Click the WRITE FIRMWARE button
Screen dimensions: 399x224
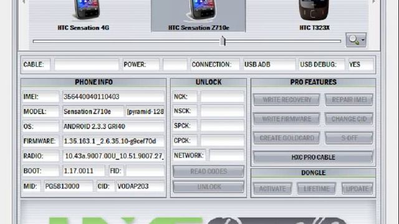pos(287,119)
